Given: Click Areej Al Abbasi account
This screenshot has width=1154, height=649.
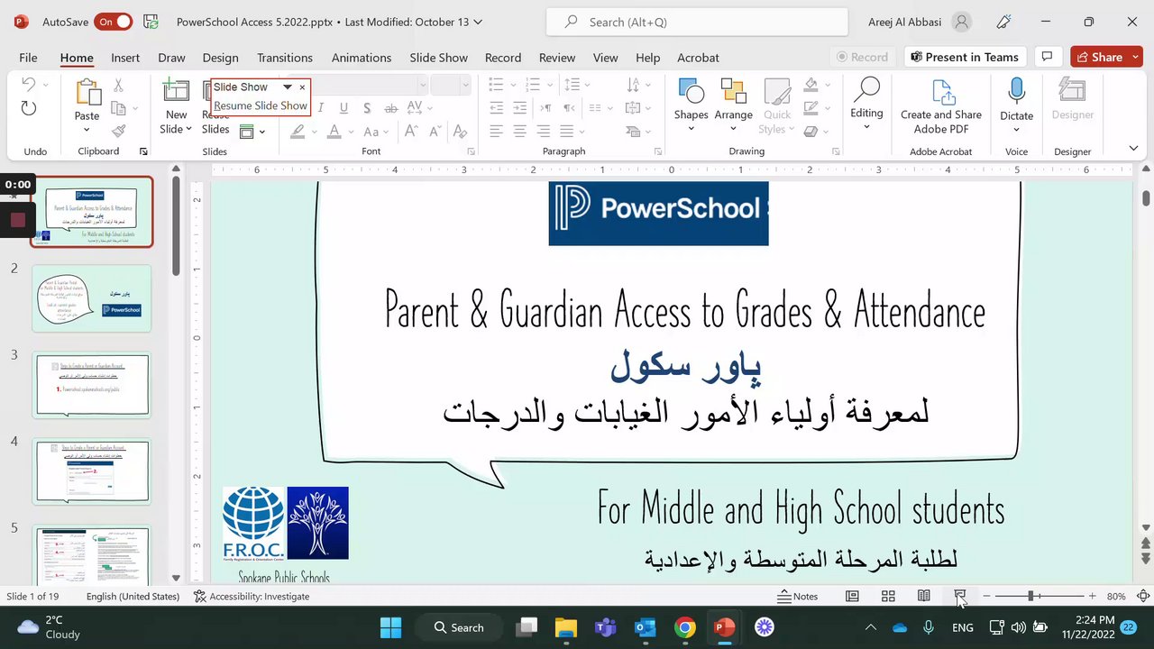Looking at the screenshot, I should coord(920,22).
